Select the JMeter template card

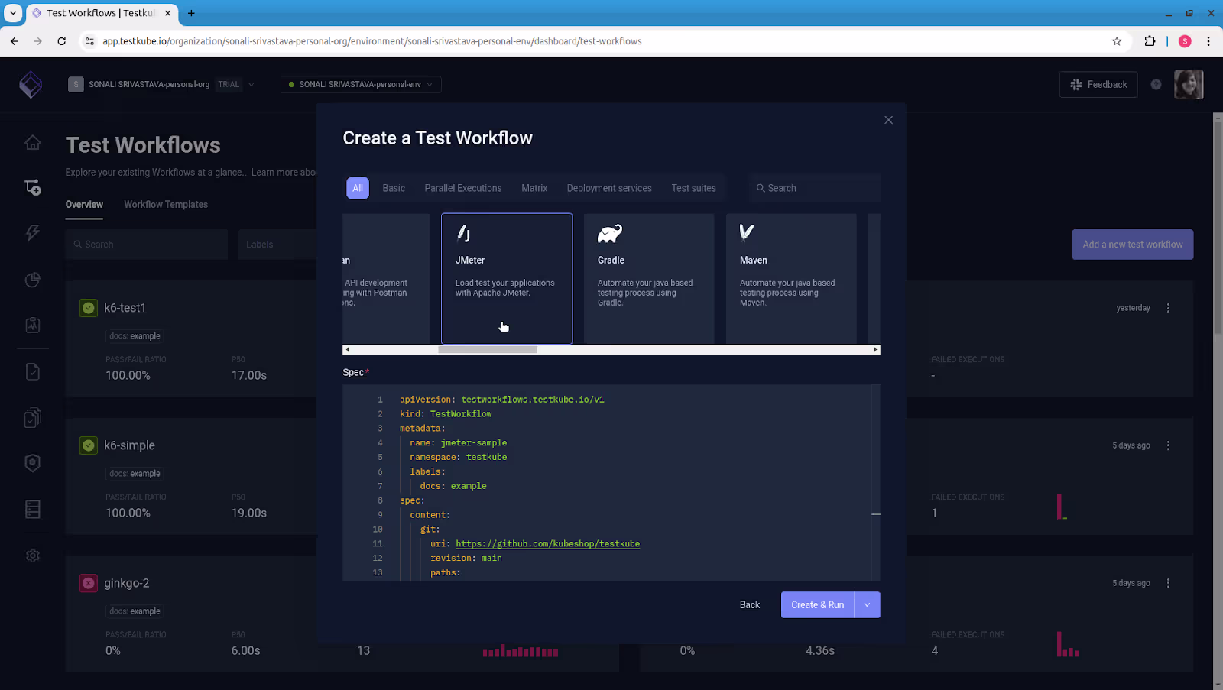tap(507, 278)
